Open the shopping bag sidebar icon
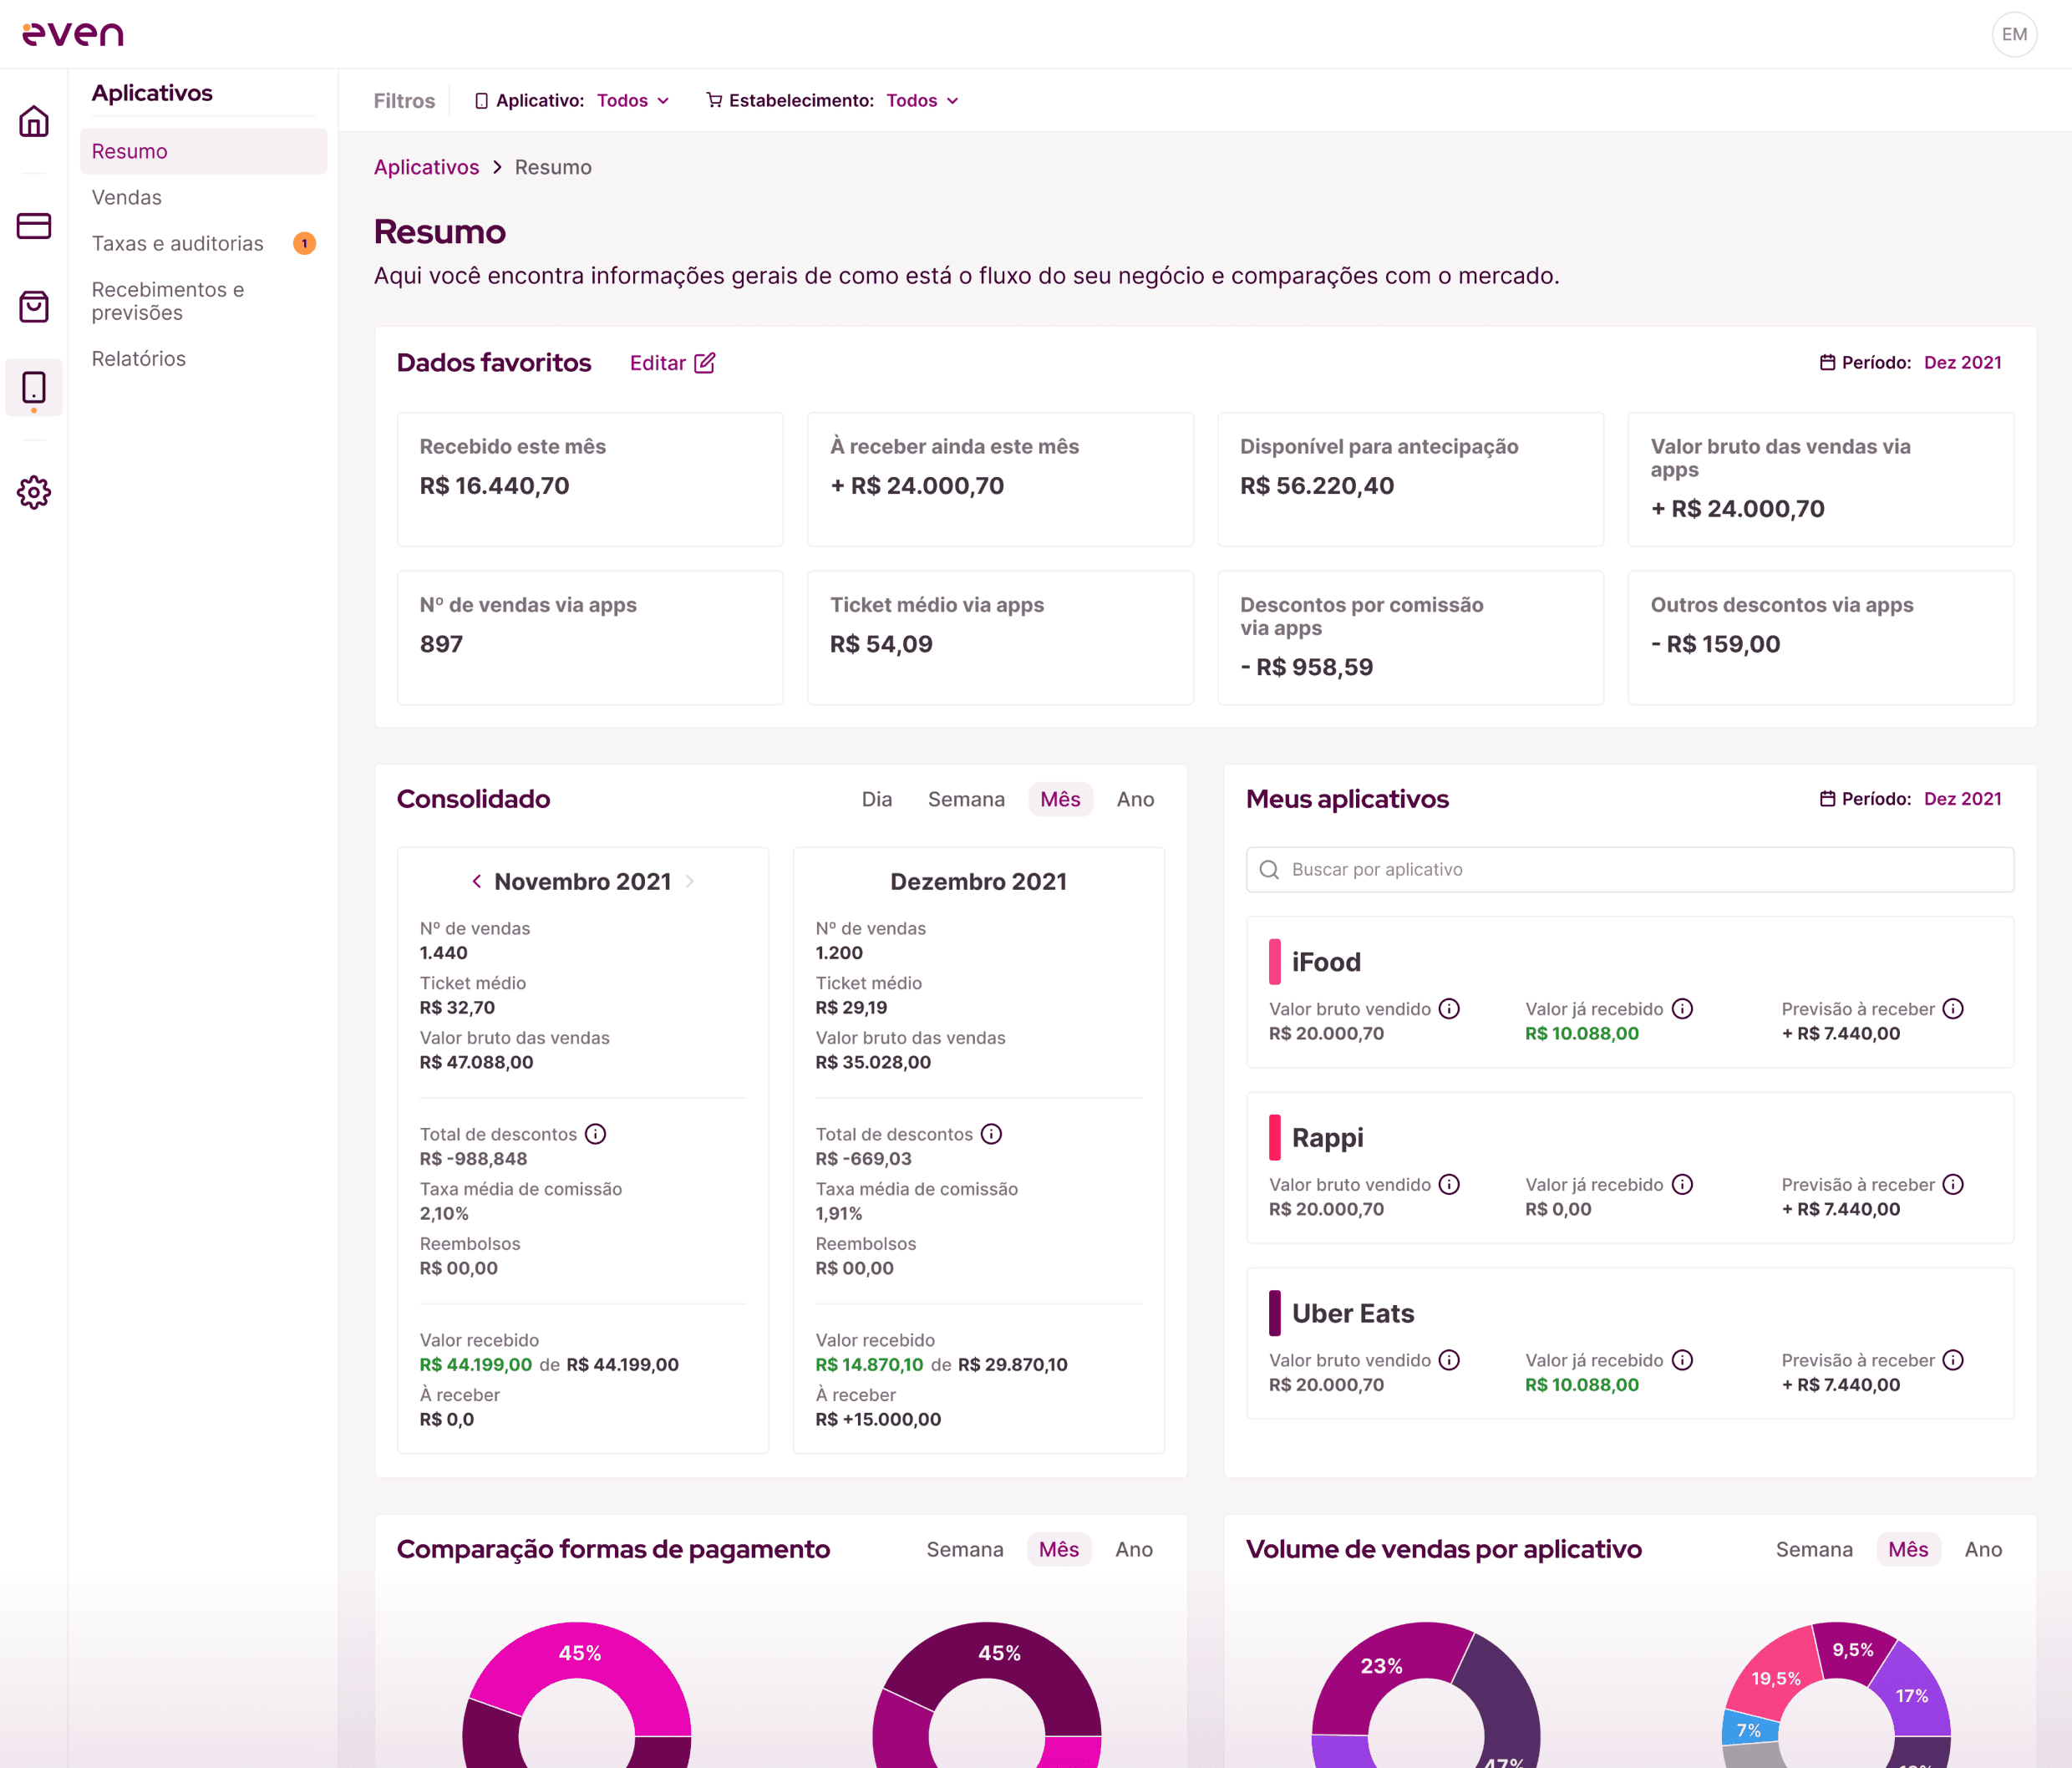The height and width of the screenshot is (1768, 2072). [x=34, y=307]
